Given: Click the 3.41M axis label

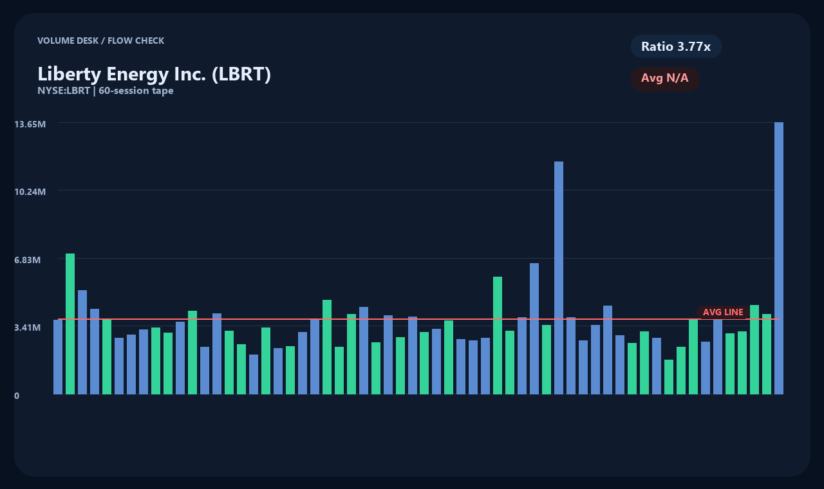Looking at the screenshot, I should coord(28,328).
